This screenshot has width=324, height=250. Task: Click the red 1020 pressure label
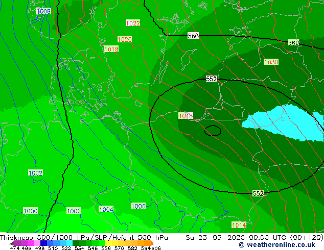coord(125,39)
